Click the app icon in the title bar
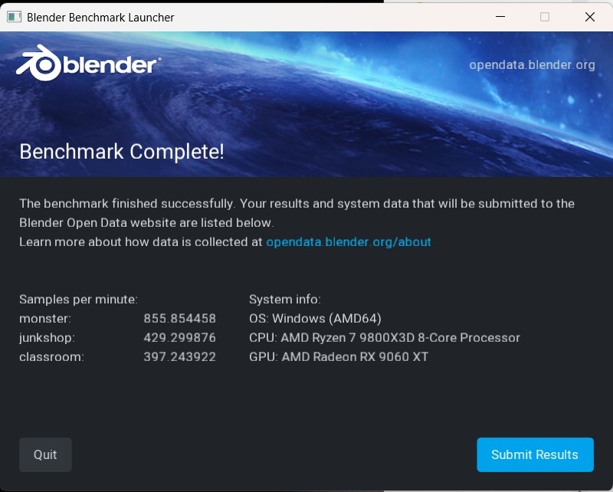This screenshot has height=492, width=613. (13, 16)
